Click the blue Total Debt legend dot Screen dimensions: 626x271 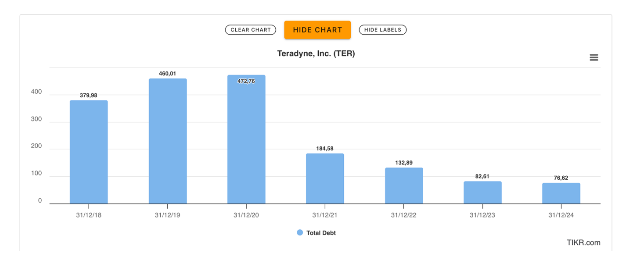tap(300, 233)
